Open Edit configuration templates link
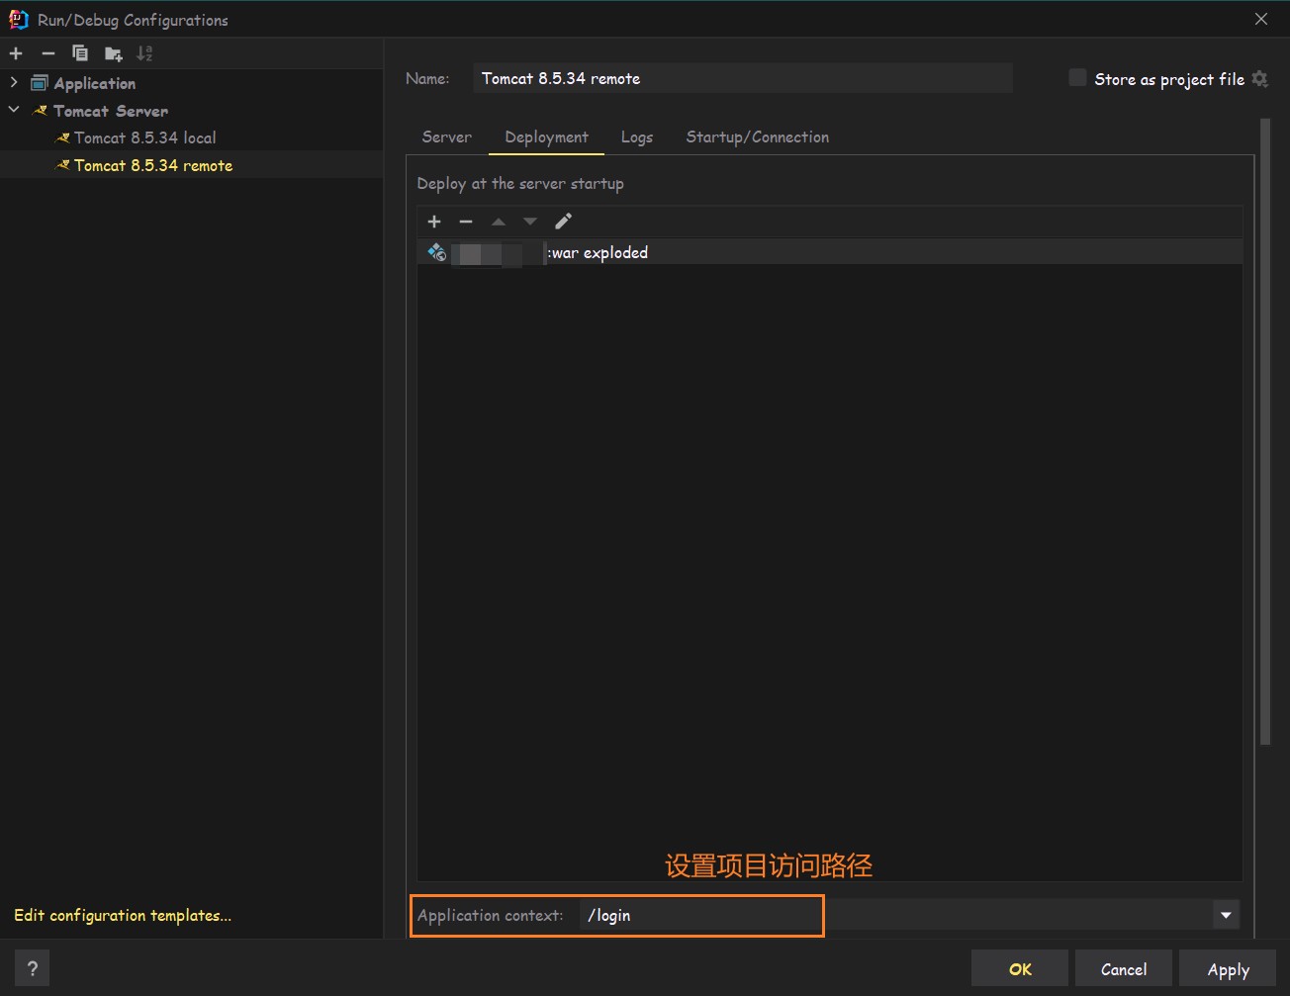This screenshot has height=996, width=1290. pos(123,915)
